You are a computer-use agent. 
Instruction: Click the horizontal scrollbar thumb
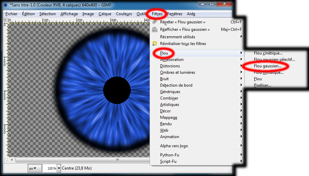[117, 160]
